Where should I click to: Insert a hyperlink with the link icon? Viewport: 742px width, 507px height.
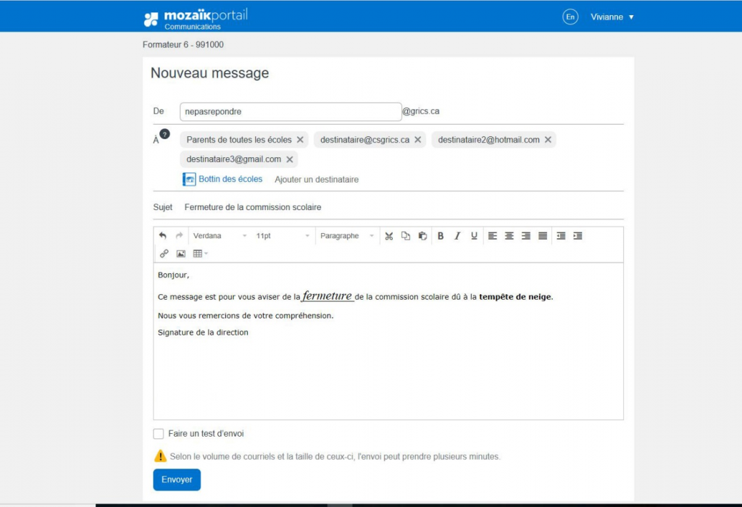[164, 253]
